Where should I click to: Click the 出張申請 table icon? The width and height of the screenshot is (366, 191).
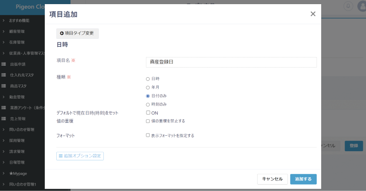[4, 64]
